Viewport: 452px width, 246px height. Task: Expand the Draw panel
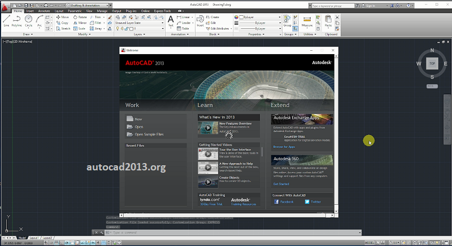28,34
